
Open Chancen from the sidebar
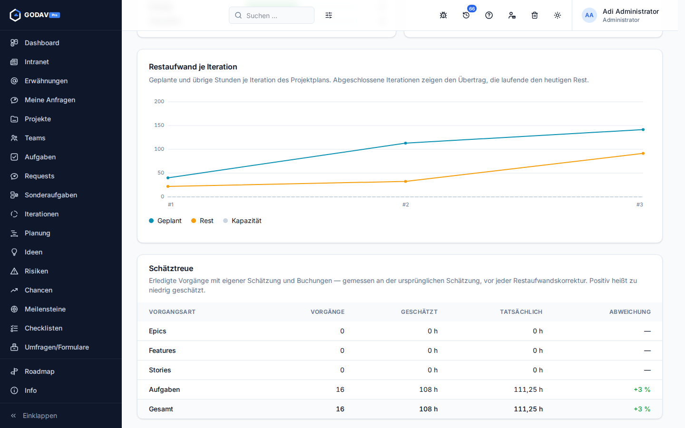pyautogui.click(x=61, y=290)
